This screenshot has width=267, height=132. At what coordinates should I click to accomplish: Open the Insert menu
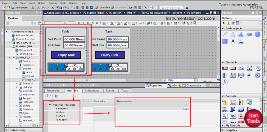[32, 3]
